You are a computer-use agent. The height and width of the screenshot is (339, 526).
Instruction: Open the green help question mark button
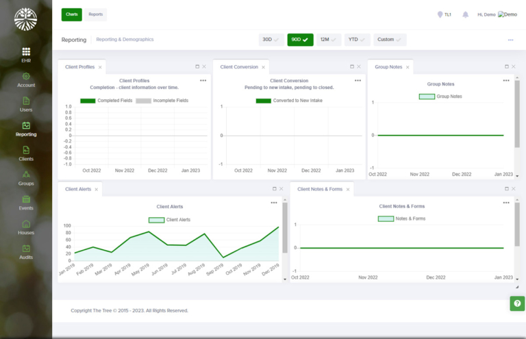click(x=517, y=303)
